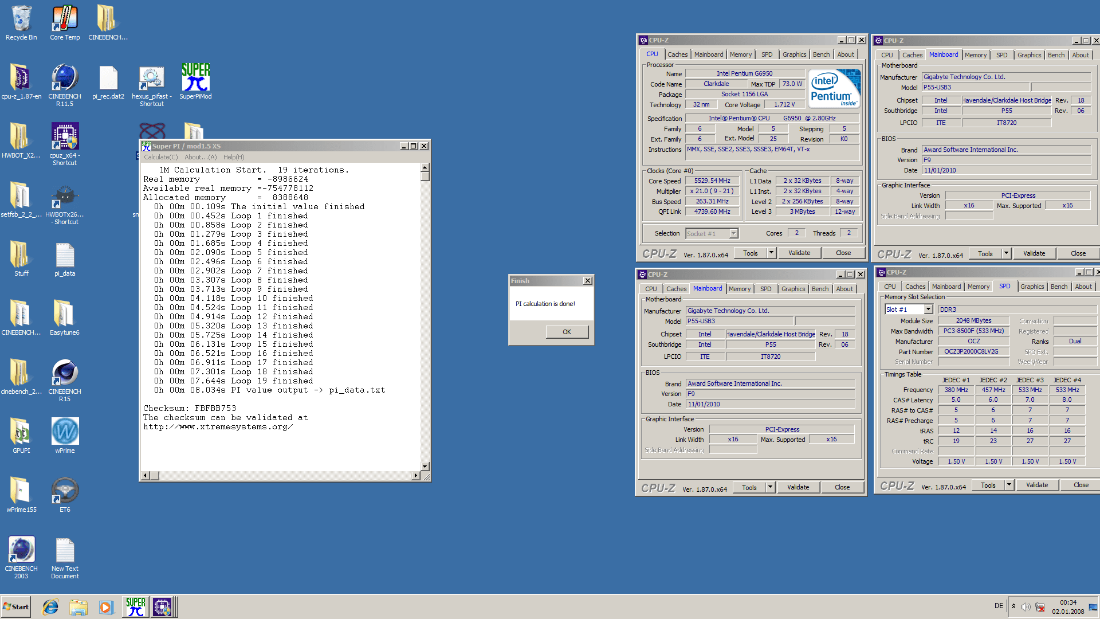Open the hexus_pifast shortcut icon

point(152,79)
